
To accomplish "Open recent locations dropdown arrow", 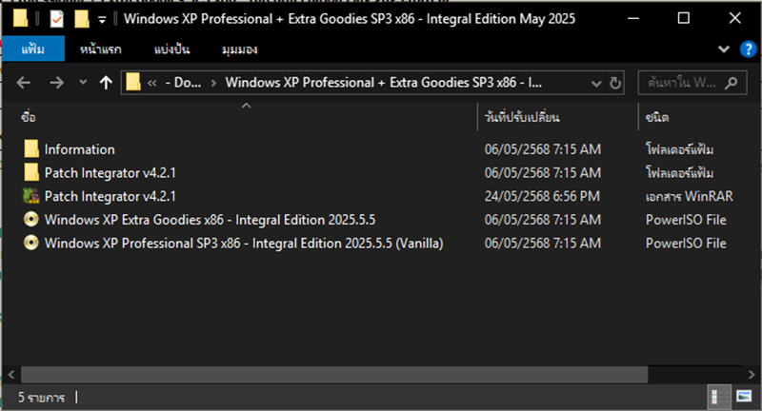I will click(83, 83).
